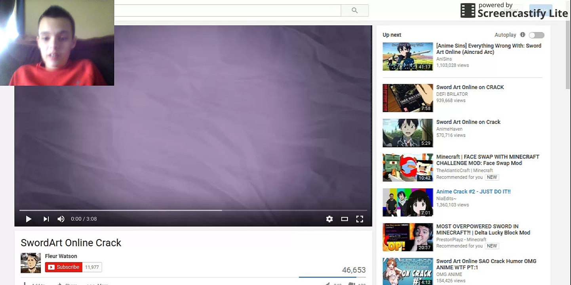Viewport: 571px width, 285px height.
Task: Skip to next video with Next button
Action: point(46,219)
